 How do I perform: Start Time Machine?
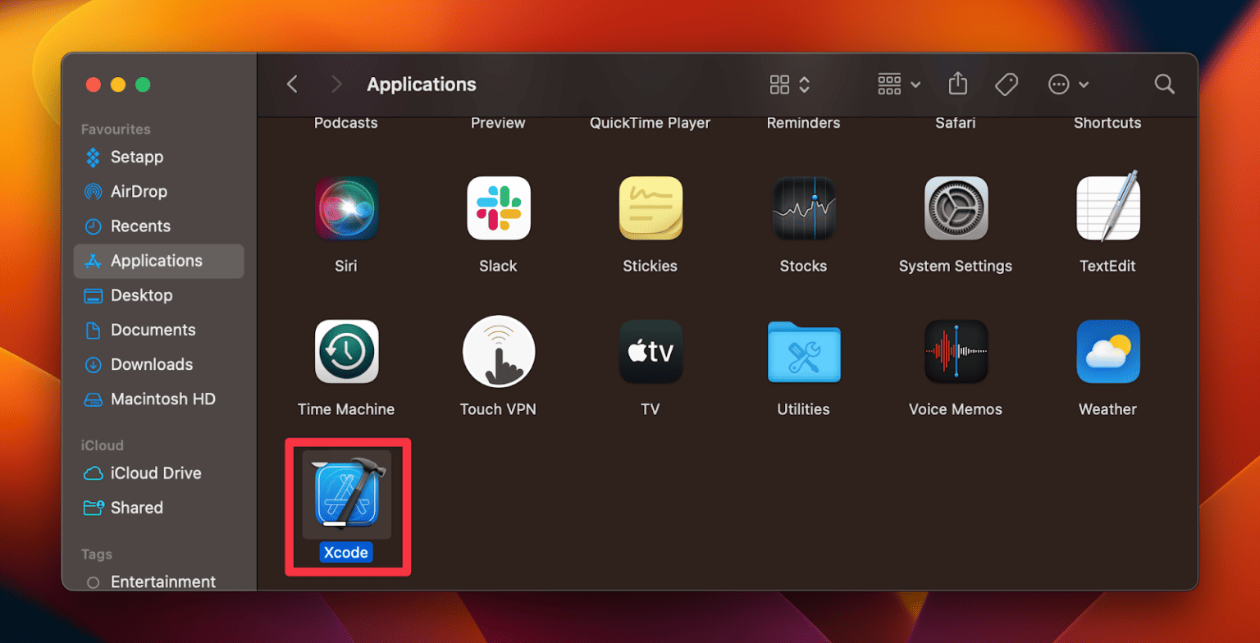[347, 351]
